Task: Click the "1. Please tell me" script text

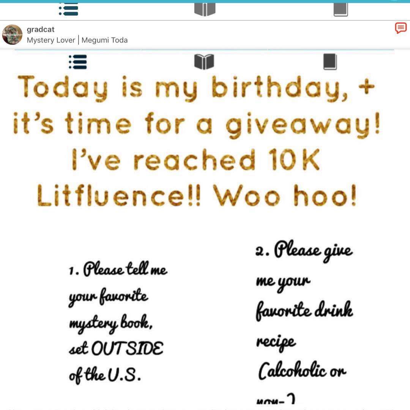Action: pos(118,269)
